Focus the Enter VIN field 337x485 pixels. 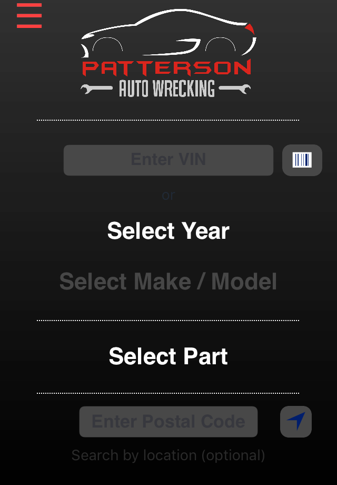point(168,160)
